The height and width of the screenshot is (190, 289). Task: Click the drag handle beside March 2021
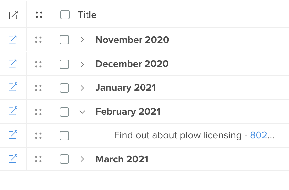point(38,159)
